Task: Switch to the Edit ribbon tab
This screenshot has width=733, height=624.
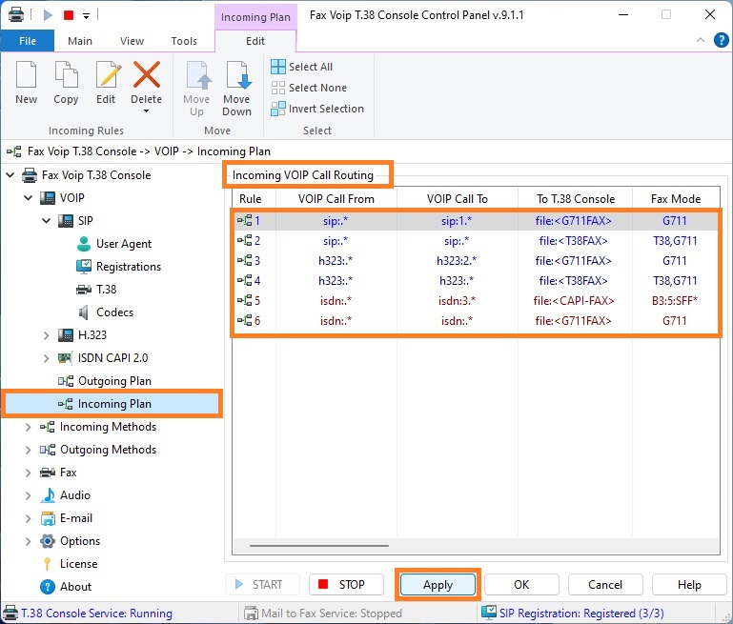Action: [255, 41]
